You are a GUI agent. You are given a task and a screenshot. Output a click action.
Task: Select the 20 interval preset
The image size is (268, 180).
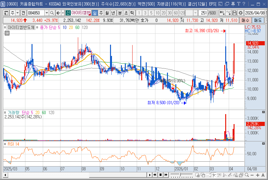(x=163, y=13)
